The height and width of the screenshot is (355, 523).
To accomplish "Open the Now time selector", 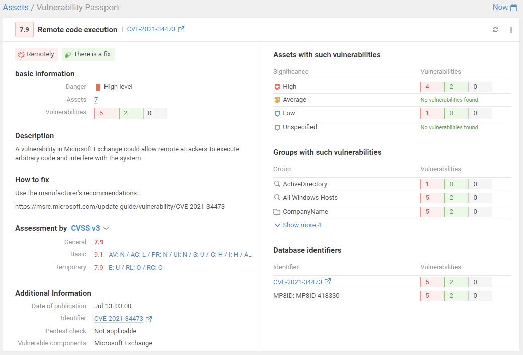I will (500, 7).
